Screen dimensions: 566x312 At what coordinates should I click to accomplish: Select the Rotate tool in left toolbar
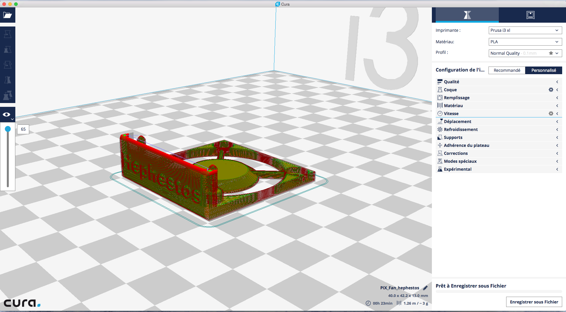(x=7, y=65)
